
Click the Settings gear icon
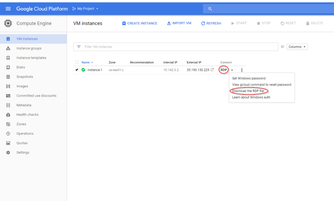[x=8, y=153]
